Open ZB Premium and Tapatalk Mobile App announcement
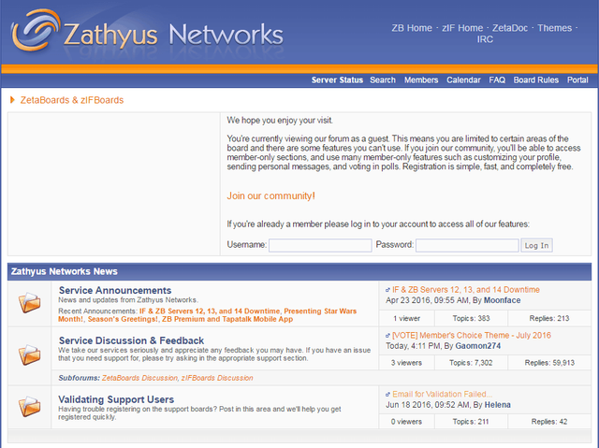This screenshot has height=448, width=599. (227, 320)
